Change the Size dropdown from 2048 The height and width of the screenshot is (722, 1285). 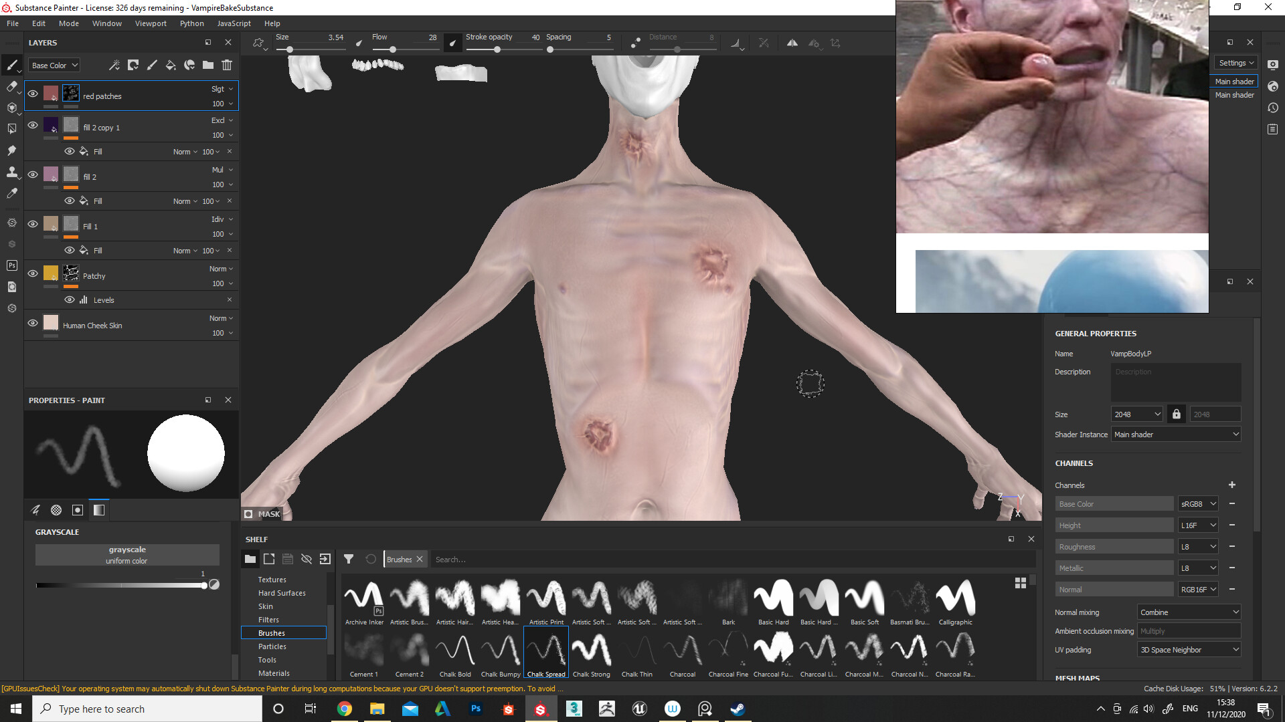tap(1136, 414)
